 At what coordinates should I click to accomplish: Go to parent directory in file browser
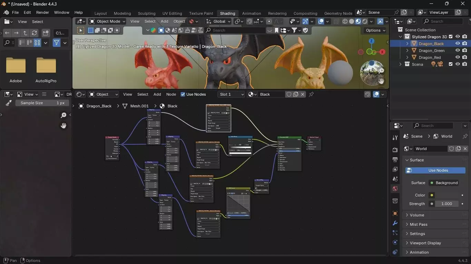pos(25,33)
